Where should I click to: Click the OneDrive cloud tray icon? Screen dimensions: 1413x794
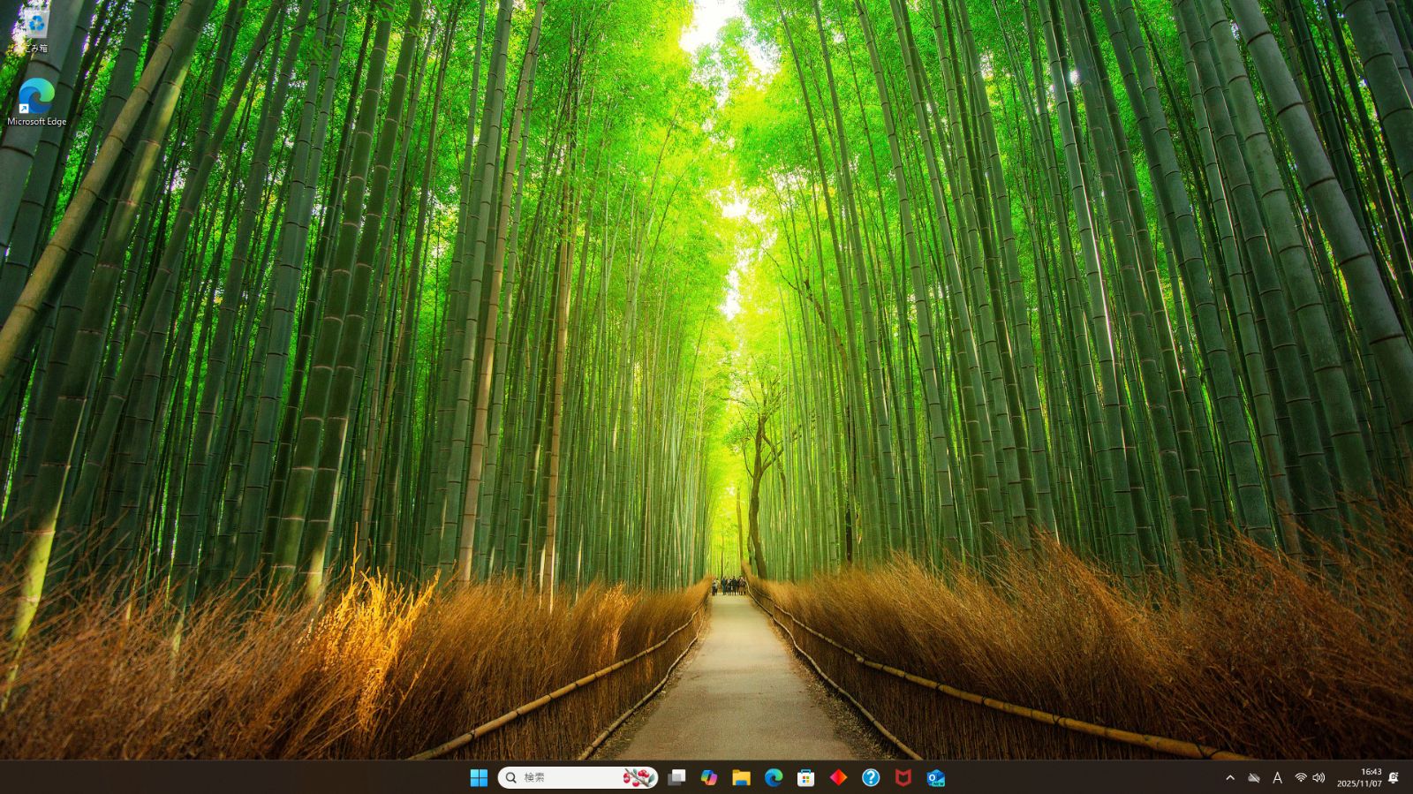point(1254,778)
